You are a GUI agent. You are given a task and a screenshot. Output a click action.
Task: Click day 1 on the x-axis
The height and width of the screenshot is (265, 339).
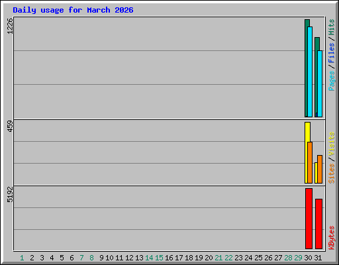[22, 258]
